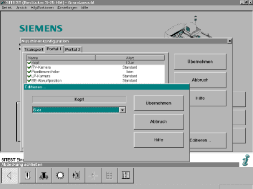Click the grid columns toolbar icon
253x189 pixels.
[x=126, y=175]
